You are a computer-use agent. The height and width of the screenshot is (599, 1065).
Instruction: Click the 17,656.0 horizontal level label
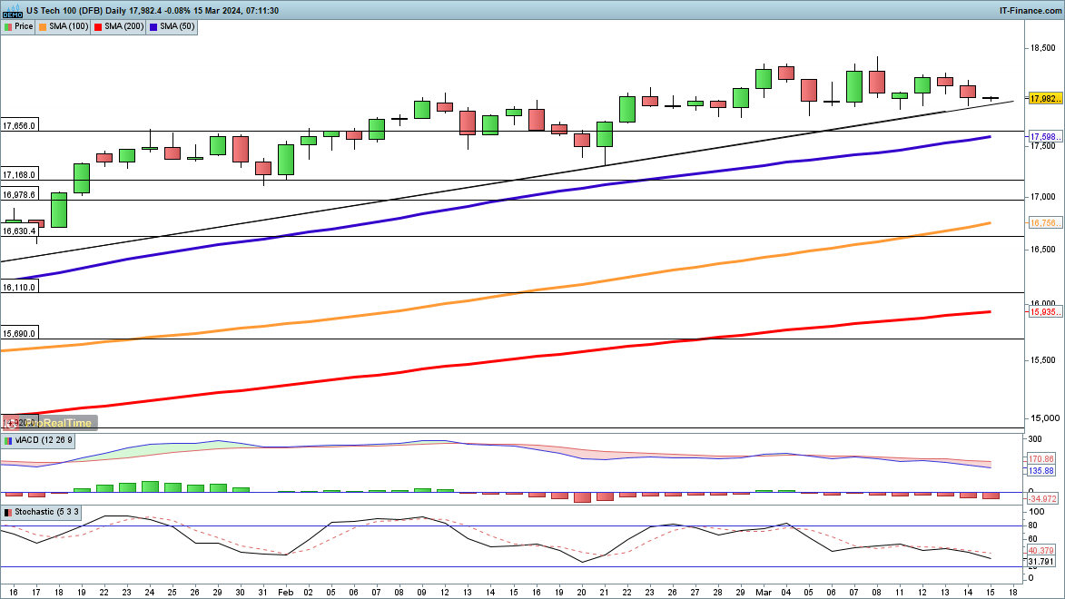(x=19, y=126)
